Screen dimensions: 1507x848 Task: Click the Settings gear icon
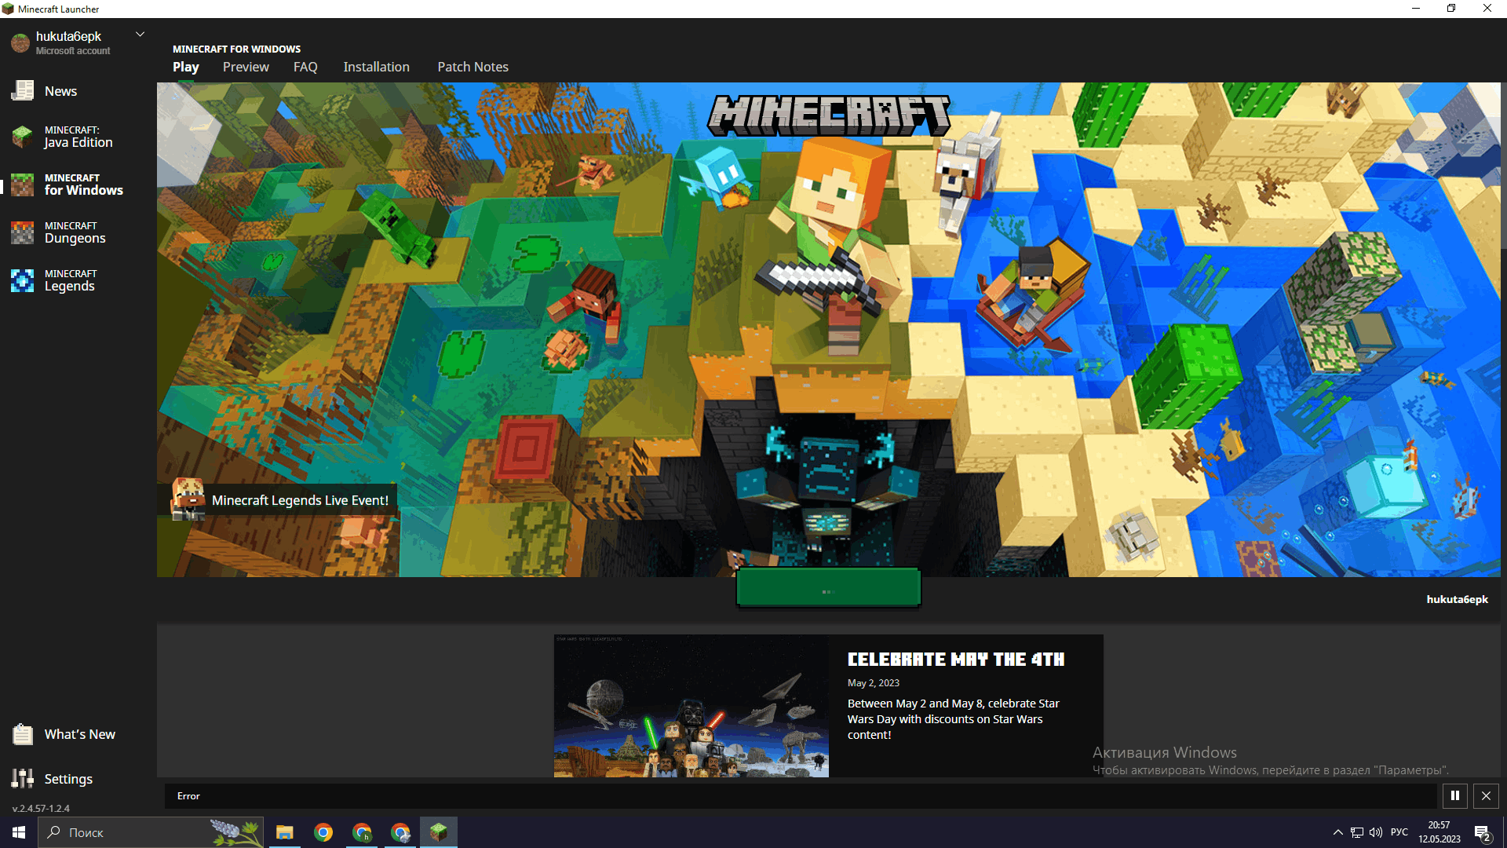(x=22, y=777)
